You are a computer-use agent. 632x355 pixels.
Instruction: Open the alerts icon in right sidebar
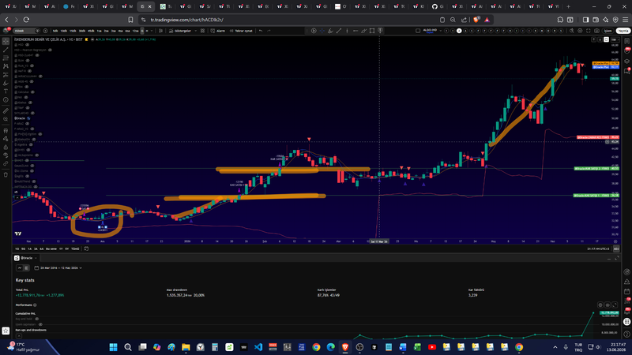point(626,50)
